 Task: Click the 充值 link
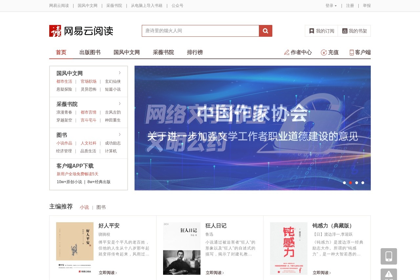coord(333,53)
